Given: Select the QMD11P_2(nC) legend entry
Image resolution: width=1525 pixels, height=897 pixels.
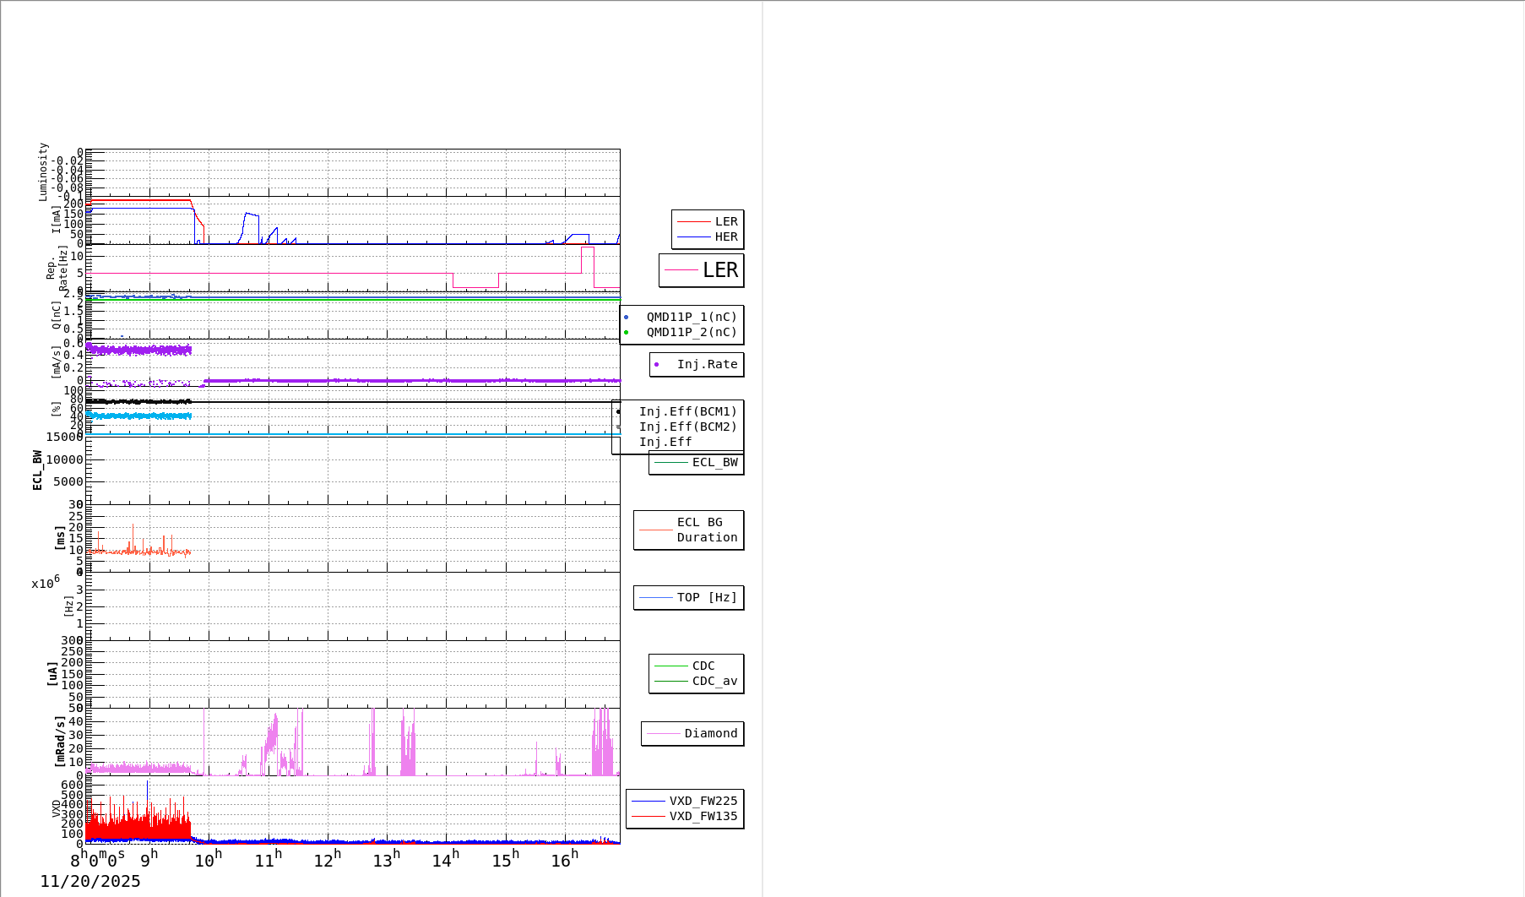Looking at the screenshot, I should click(691, 333).
